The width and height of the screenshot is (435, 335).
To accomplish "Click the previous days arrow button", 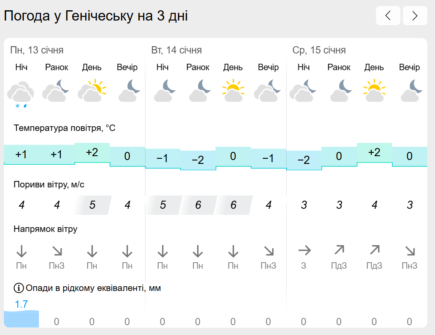I will 388,15.
